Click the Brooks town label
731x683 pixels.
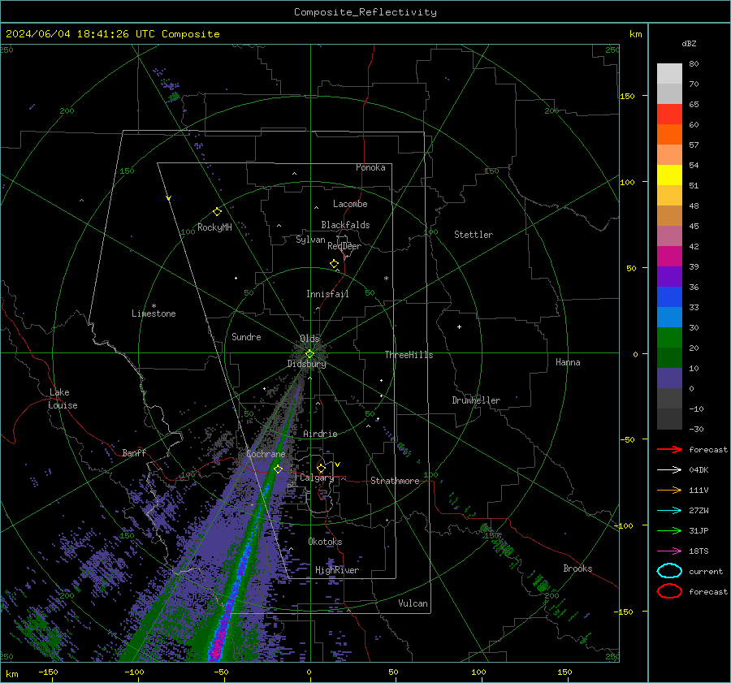click(577, 568)
